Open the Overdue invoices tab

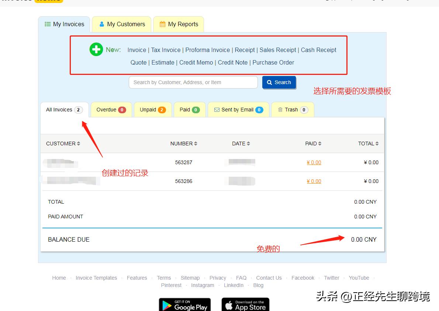pyautogui.click(x=108, y=110)
